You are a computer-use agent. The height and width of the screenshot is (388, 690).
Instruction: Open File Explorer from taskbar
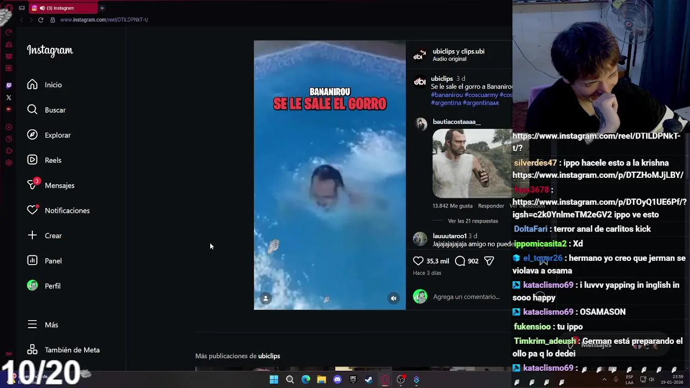tap(321, 379)
